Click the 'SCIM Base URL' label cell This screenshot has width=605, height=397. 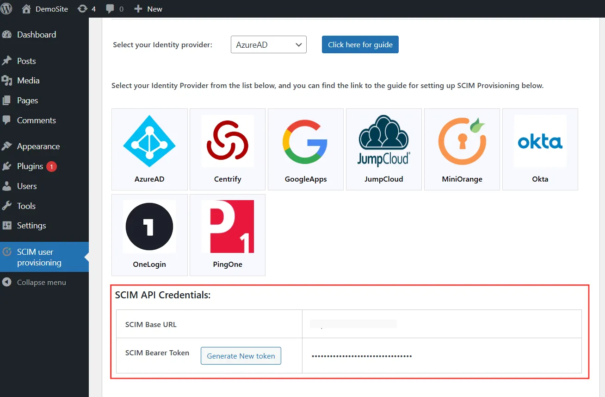209,324
